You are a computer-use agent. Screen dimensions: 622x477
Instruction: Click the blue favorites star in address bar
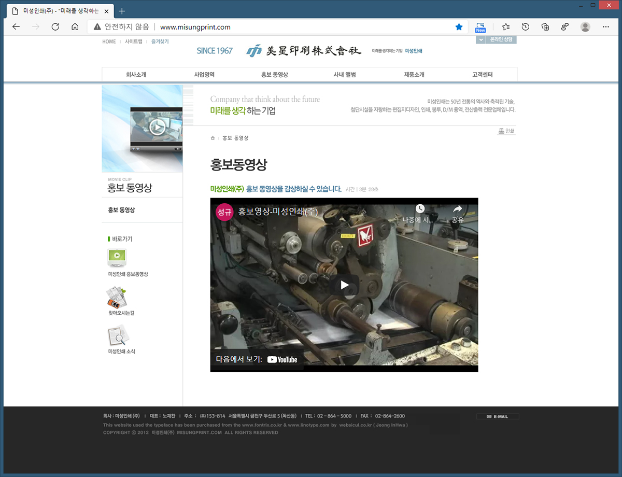coord(459,27)
